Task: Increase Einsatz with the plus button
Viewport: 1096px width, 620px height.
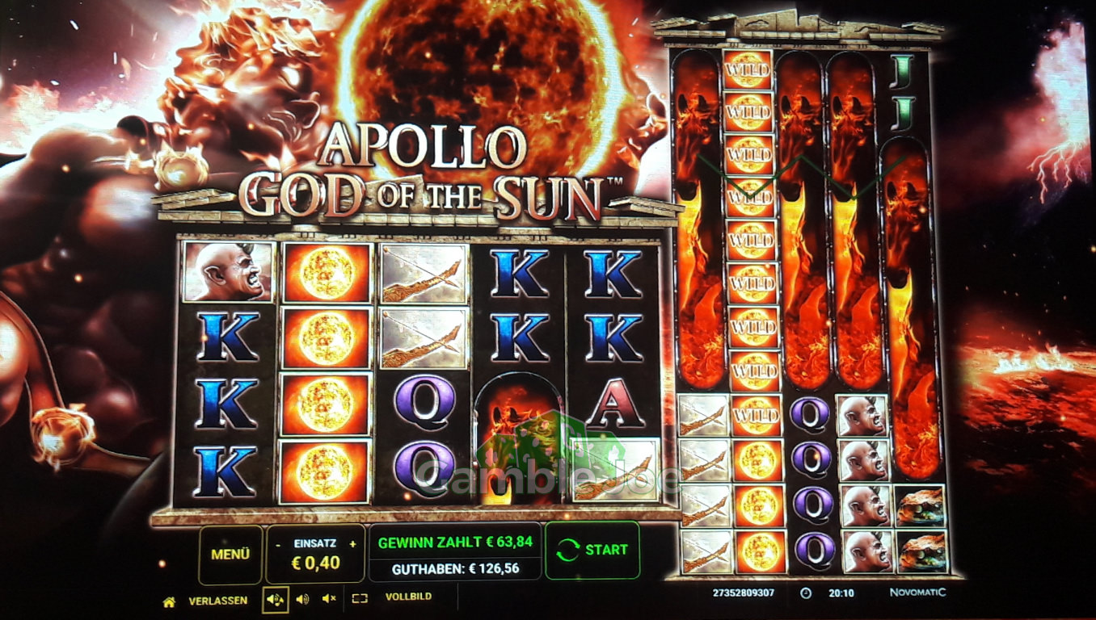Action: (352, 544)
